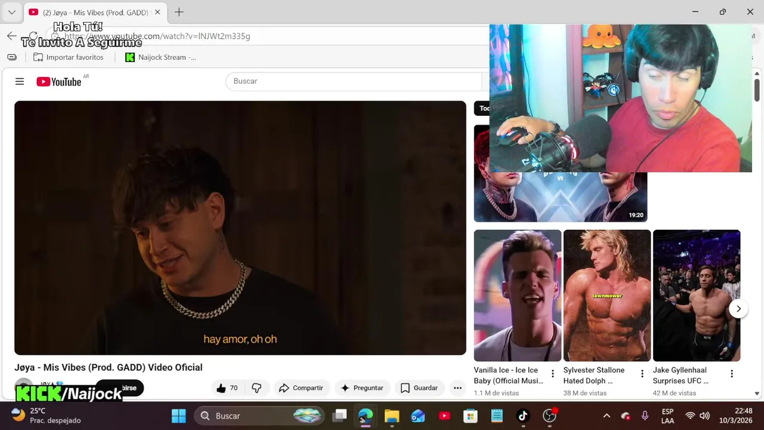Open the browser tab list dropdown
Image resolution: width=764 pixels, height=430 pixels.
(11, 12)
